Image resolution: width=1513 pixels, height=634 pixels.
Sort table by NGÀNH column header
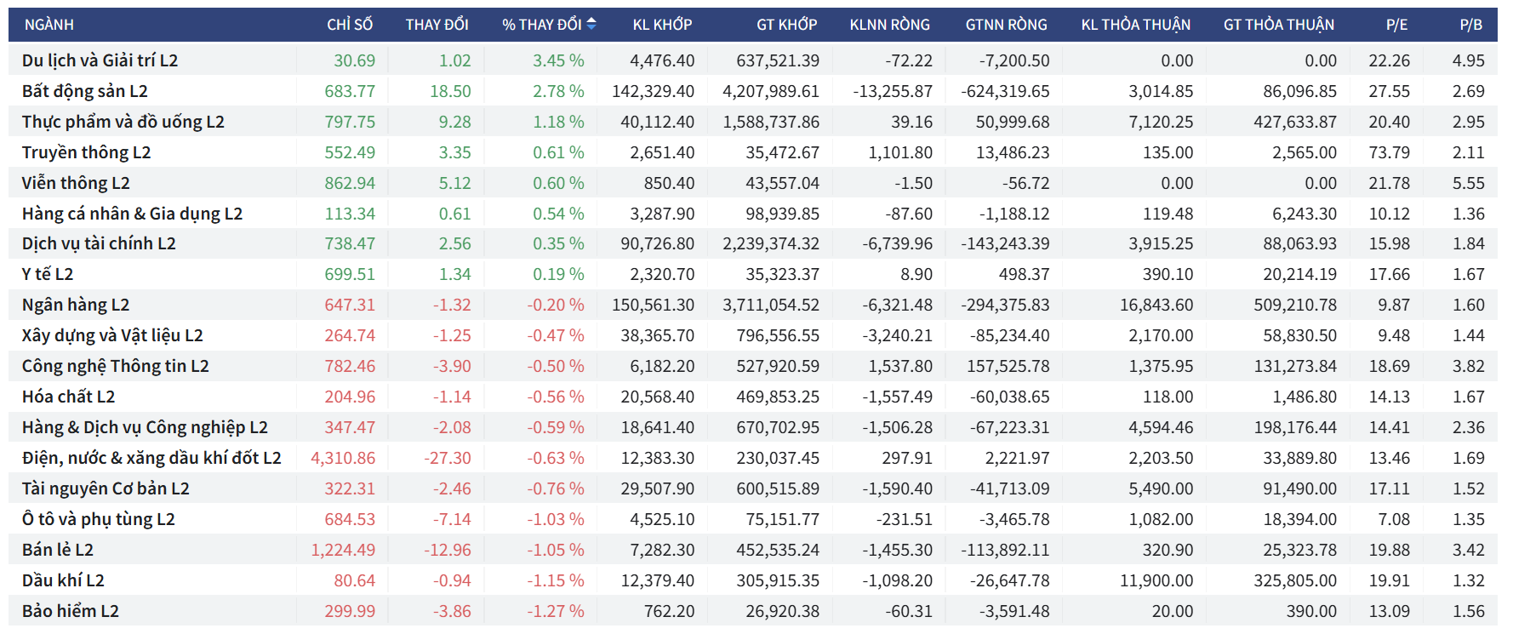pos(49,25)
